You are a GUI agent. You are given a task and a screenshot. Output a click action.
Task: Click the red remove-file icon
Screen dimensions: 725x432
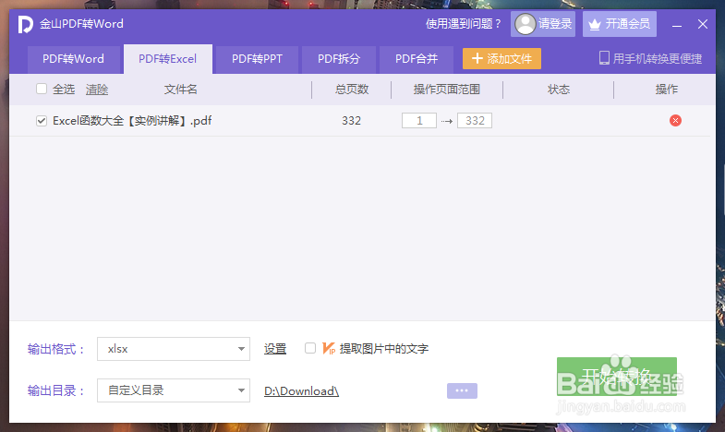[x=675, y=121]
